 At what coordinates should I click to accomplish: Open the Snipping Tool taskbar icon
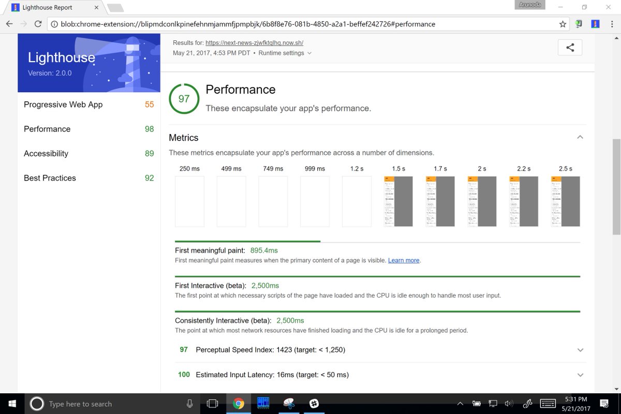point(289,404)
